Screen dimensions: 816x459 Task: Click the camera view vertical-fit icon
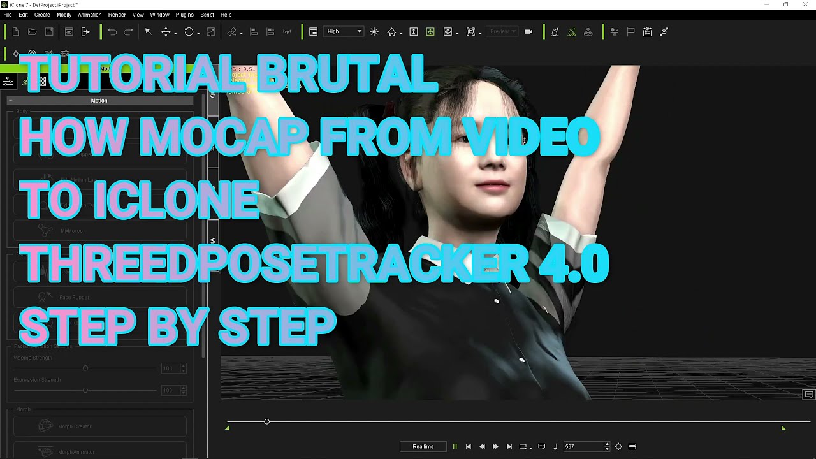414,32
